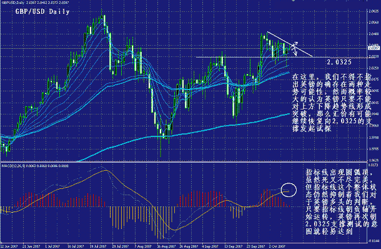Click the "12 Jun 2007" date label
Screen dimensions: 381x249
pos(9,246)
